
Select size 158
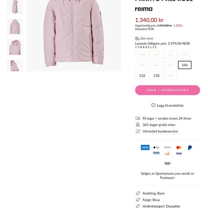[x=156, y=75]
